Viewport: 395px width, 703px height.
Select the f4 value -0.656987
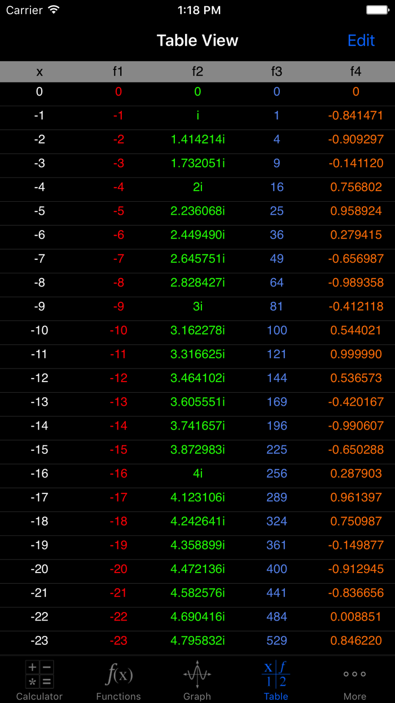point(355,259)
